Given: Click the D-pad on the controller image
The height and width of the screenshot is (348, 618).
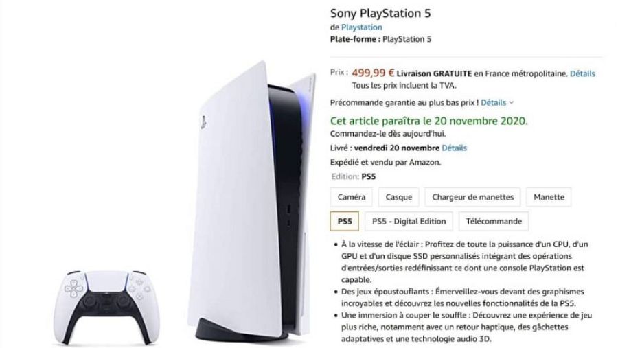Looking at the screenshot, I should [74, 288].
